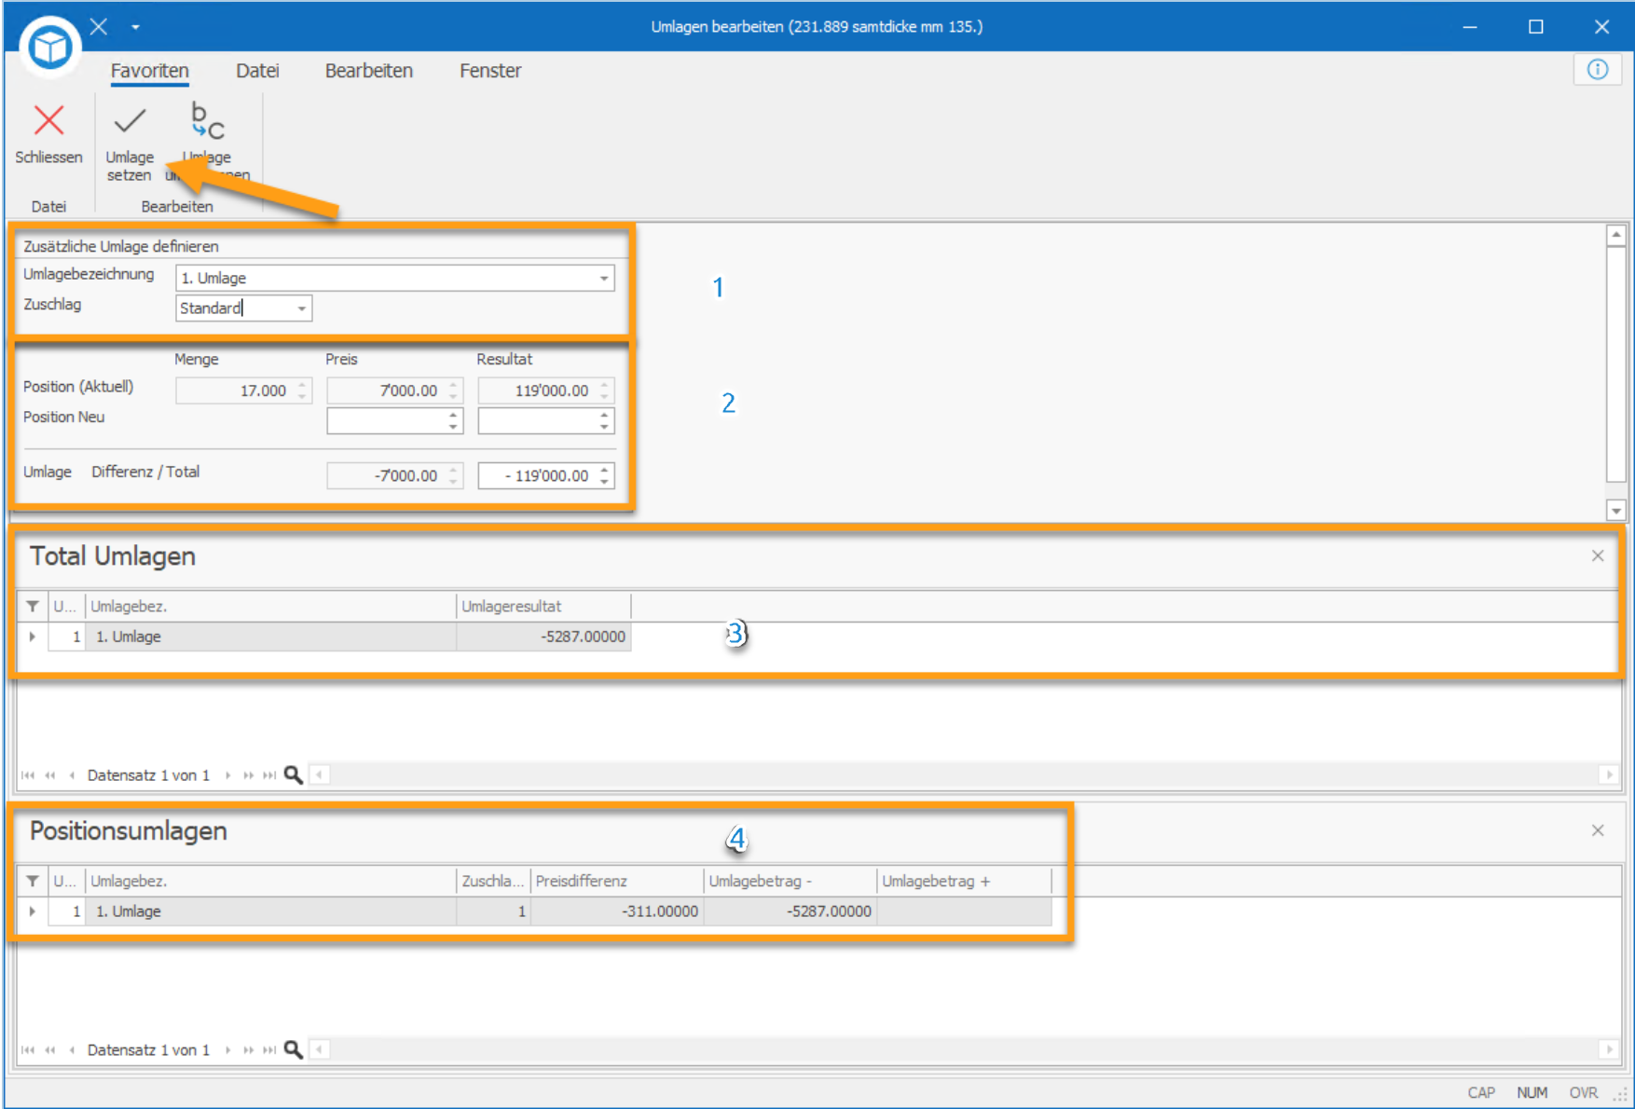This screenshot has height=1109, width=1635.
Task: Go to last record in Positionsumlagen
Action: tap(269, 1050)
